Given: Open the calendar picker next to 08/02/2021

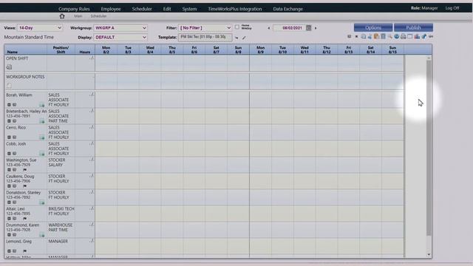Looking at the screenshot, I should click(x=309, y=28).
